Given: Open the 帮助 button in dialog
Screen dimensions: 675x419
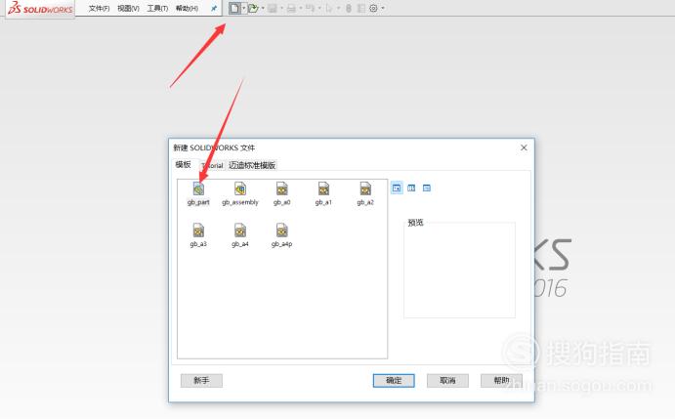Looking at the screenshot, I should tap(501, 380).
